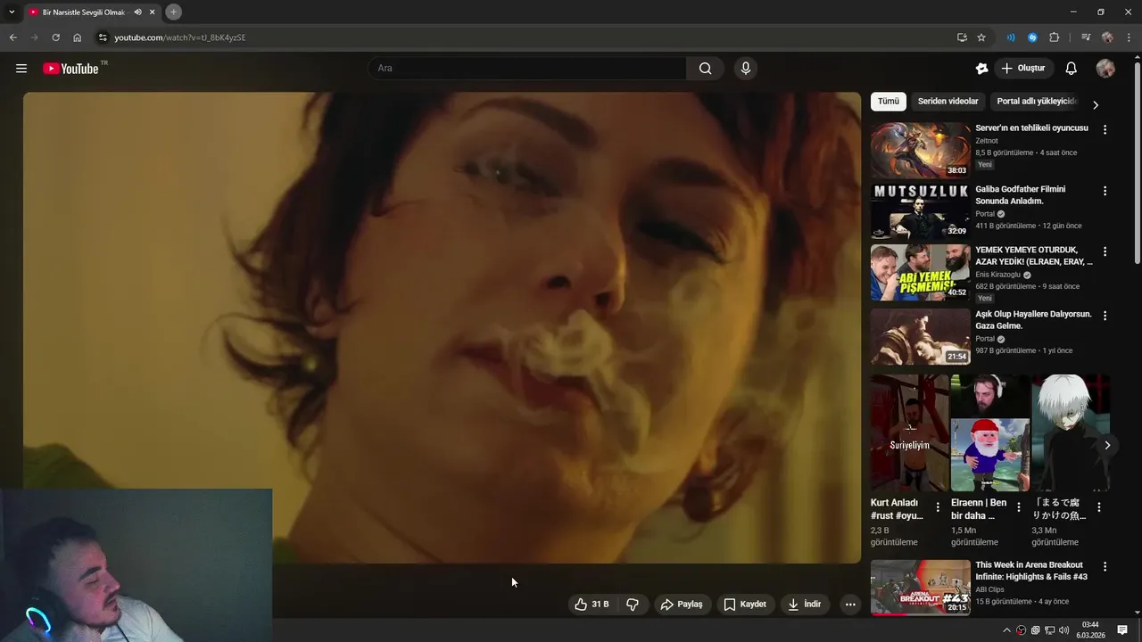Image resolution: width=1142 pixels, height=642 pixels.
Task: Open the taskbar volume icon
Action: click(1063, 630)
